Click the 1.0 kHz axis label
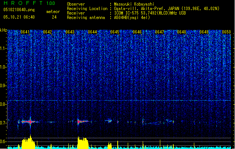235x149 pixels. tap(3, 67)
